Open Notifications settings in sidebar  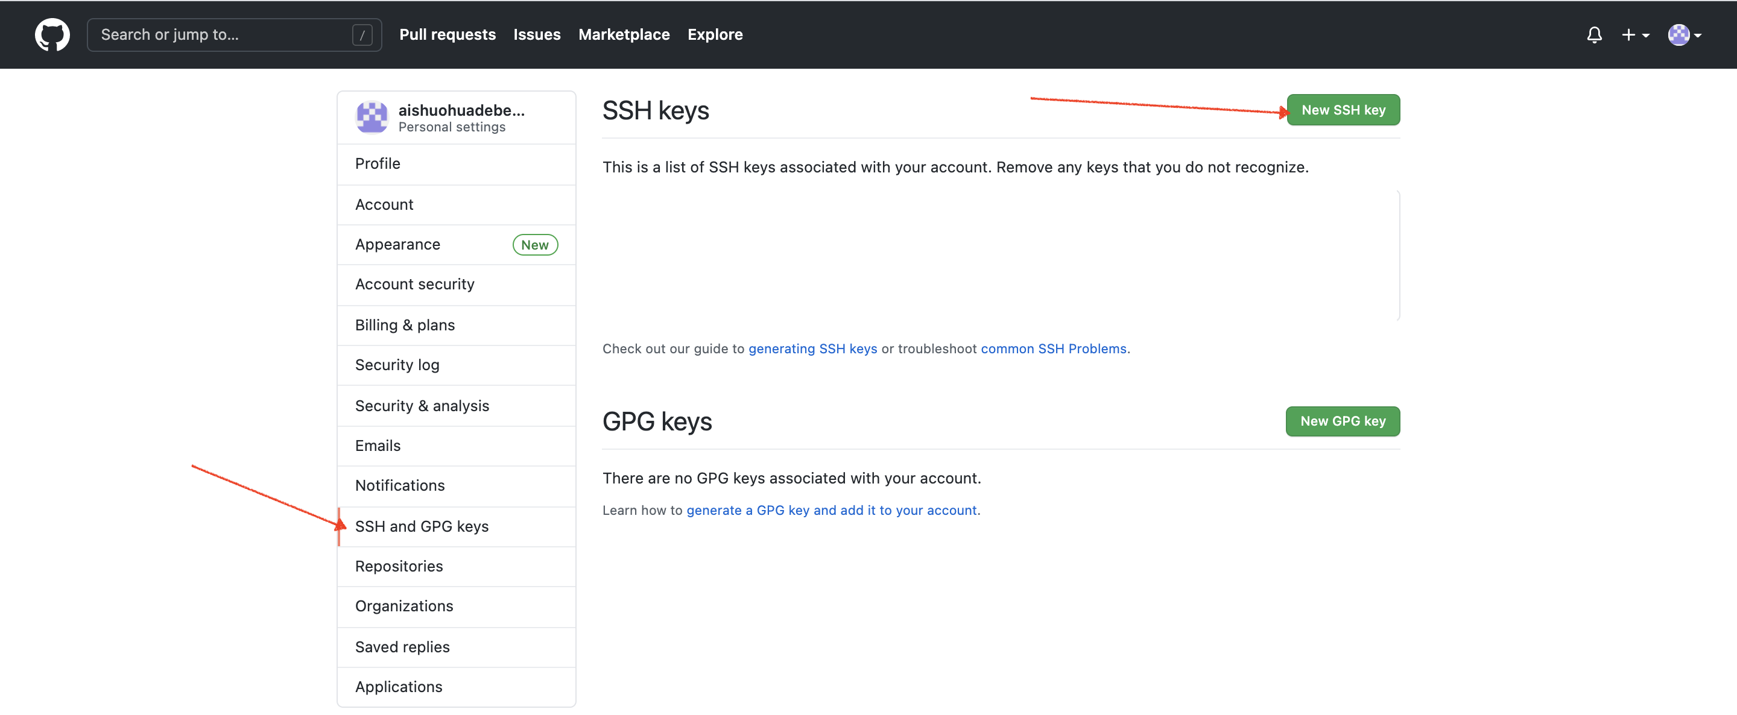coord(457,485)
